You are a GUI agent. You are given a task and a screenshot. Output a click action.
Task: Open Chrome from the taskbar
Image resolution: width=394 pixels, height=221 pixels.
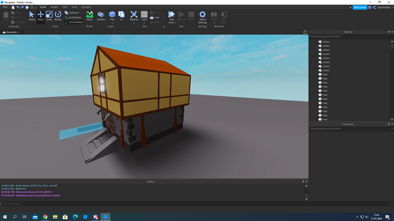pos(45,217)
